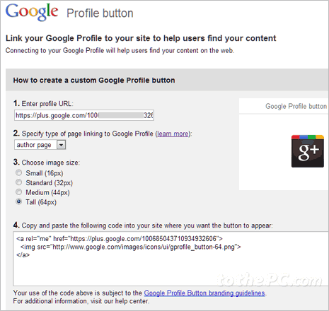Click the img src line in the code
Image resolution: width=329 pixels, height=311 pixels.
point(131,247)
